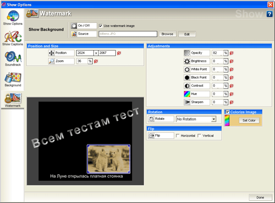
Task: Reset Brightness with the red icon
Action: click(231, 61)
